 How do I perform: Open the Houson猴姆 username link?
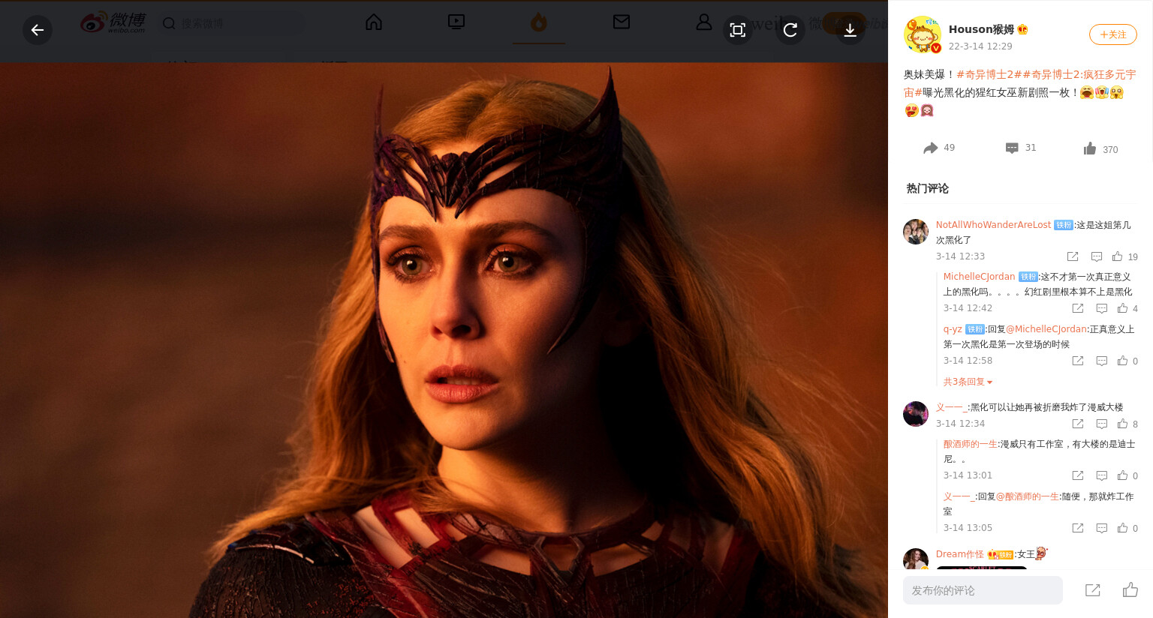pyautogui.click(x=981, y=29)
